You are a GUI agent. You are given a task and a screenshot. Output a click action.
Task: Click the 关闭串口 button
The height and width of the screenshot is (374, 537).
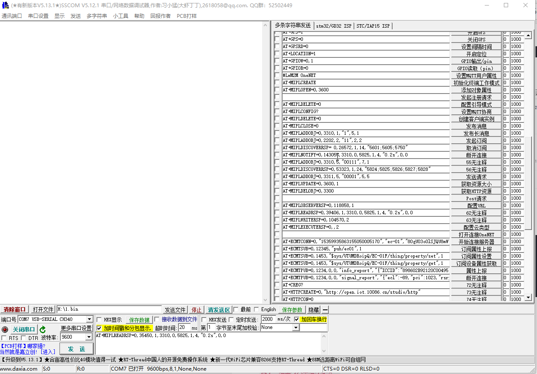point(24,329)
